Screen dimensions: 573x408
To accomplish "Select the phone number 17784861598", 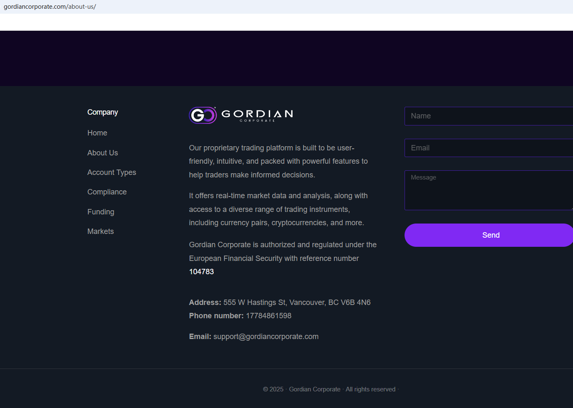I will (x=269, y=316).
